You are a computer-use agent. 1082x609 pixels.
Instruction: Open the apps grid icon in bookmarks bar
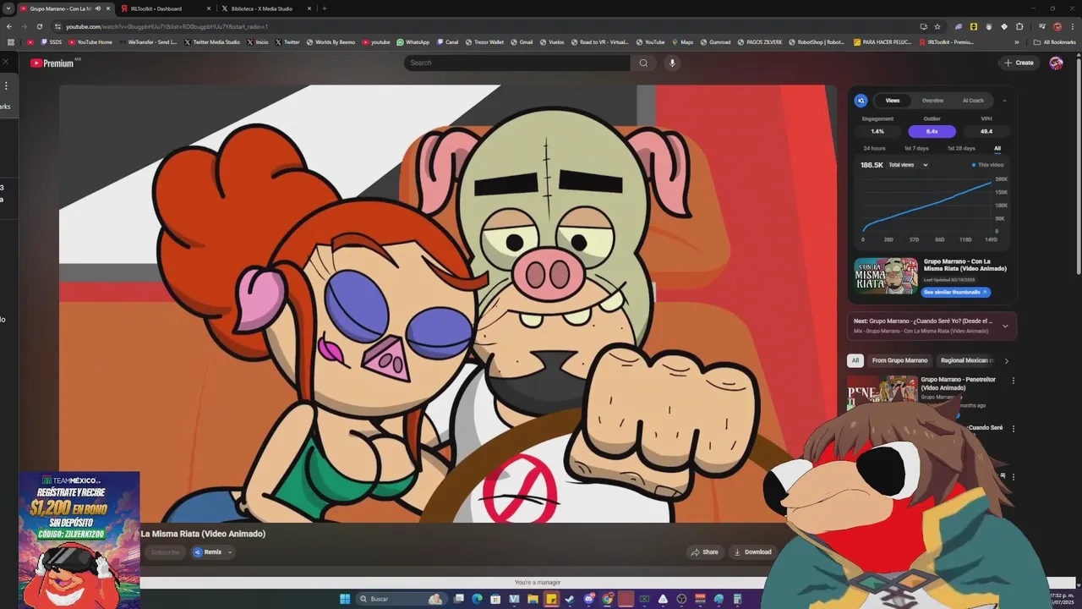[11, 41]
